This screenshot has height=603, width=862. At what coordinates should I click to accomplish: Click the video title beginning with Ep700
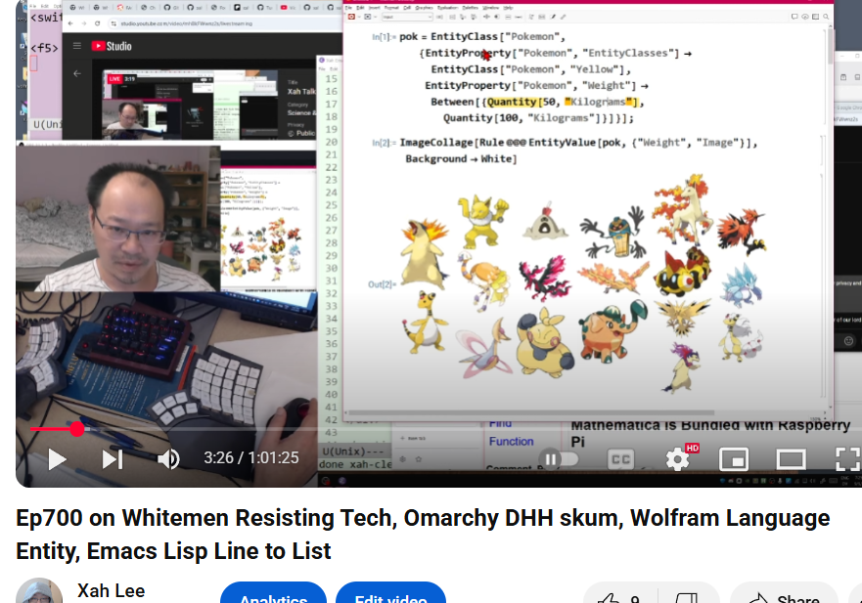pos(423,535)
